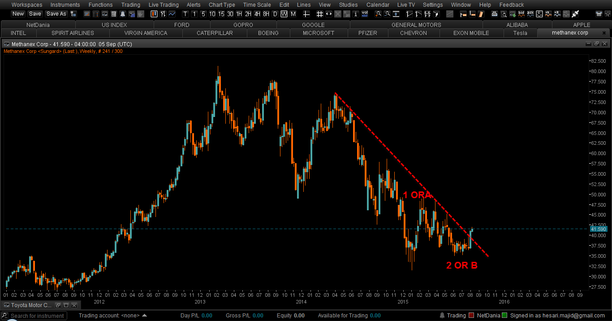Open the Studies menu

pyautogui.click(x=348, y=5)
